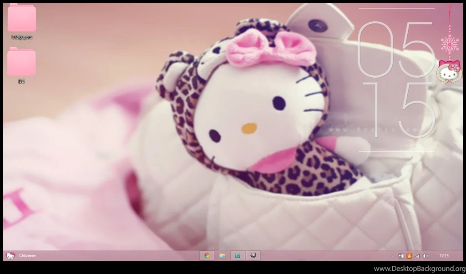Launch Google Chrome from the taskbar
The image size is (466, 274).
click(208, 256)
